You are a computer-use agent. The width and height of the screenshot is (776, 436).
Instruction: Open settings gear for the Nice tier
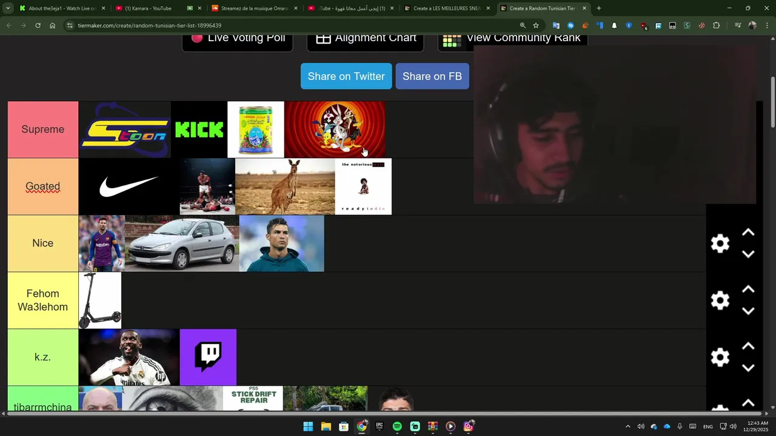(x=720, y=243)
